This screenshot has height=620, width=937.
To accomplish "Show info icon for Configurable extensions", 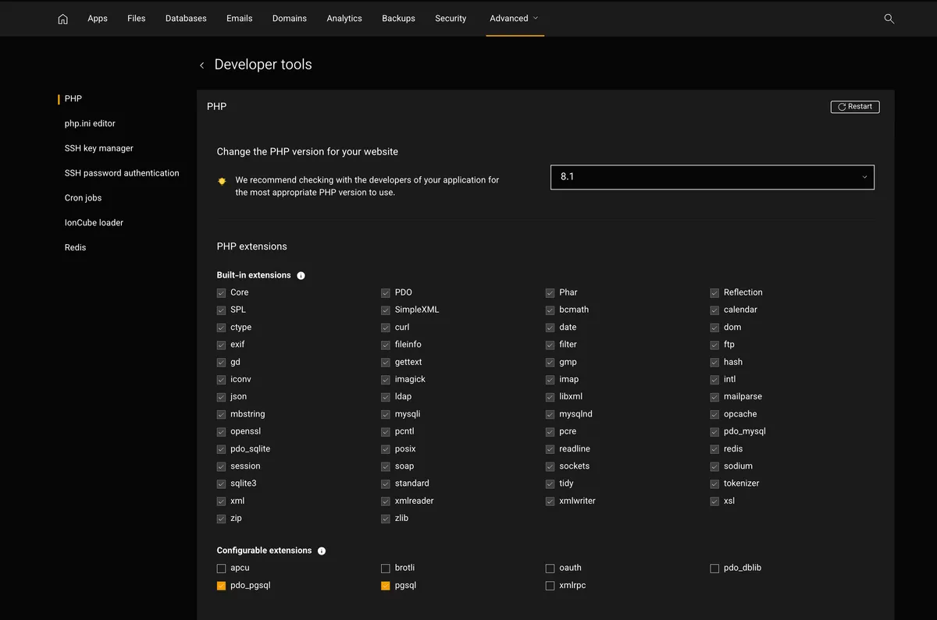I will pos(322,551).
